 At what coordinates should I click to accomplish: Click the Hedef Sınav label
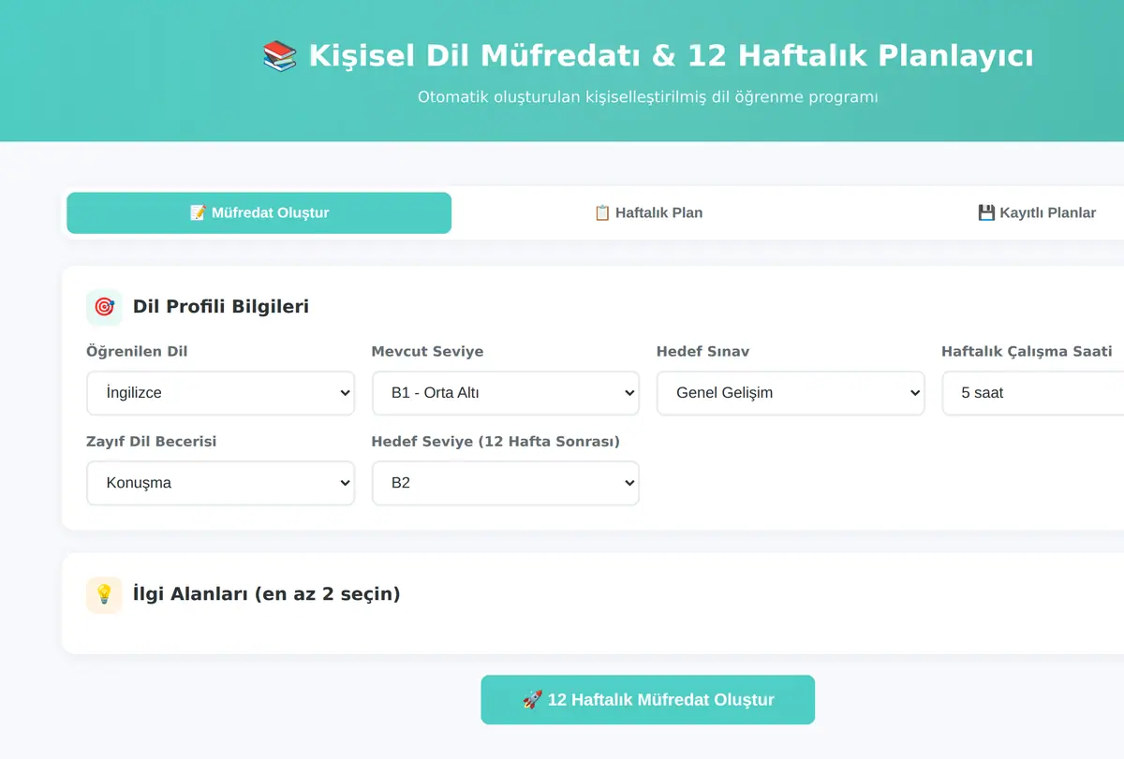click(x=702, y=352)
